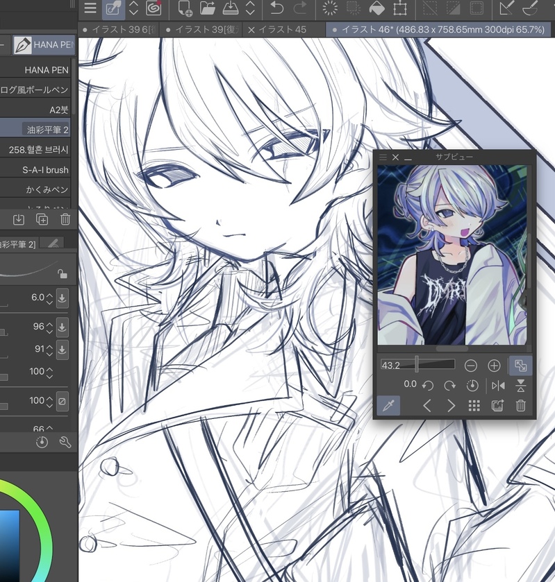Switch to the イラスト 39[復 tab
The width and height of the screenshot is (555, 582).
tap(202, 29)
